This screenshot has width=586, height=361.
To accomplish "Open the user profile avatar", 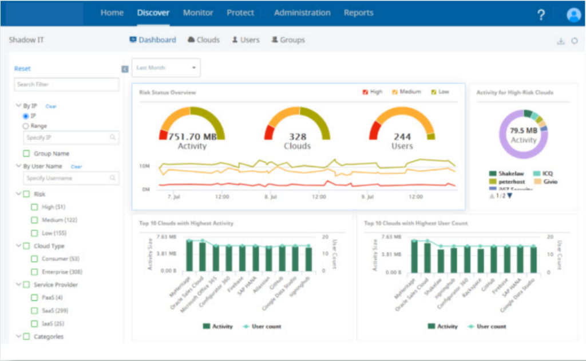I will point(573,15).
